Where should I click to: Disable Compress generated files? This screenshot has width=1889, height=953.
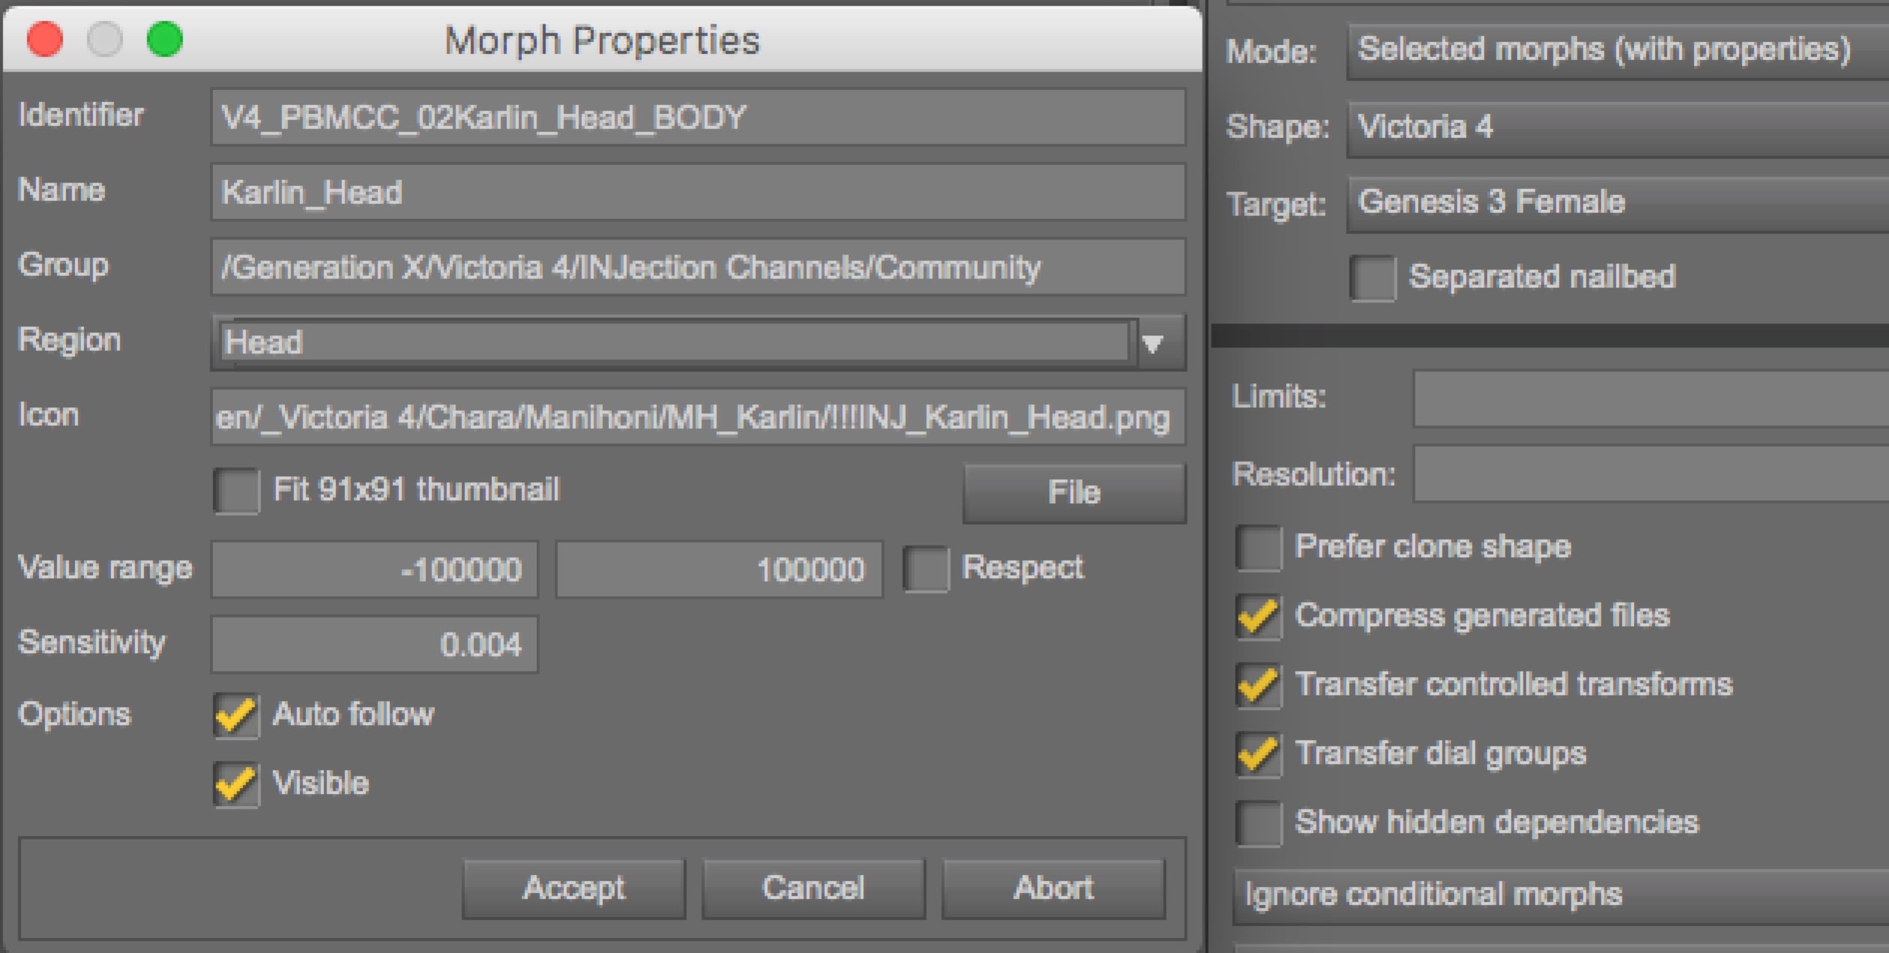pyautogui.click(x=1259, y=617)
